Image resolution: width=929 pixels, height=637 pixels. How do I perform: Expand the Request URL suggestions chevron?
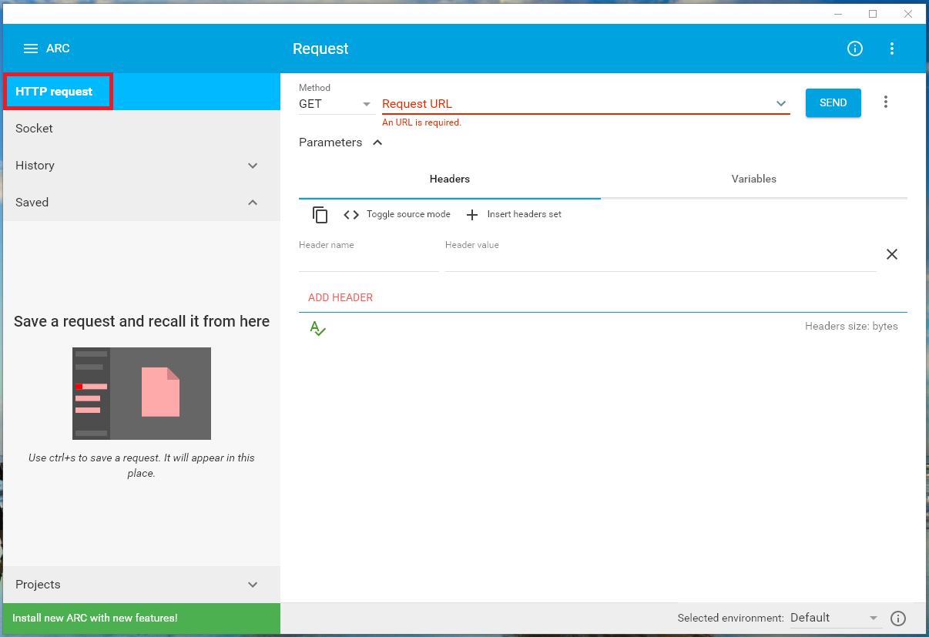[781, 103]
